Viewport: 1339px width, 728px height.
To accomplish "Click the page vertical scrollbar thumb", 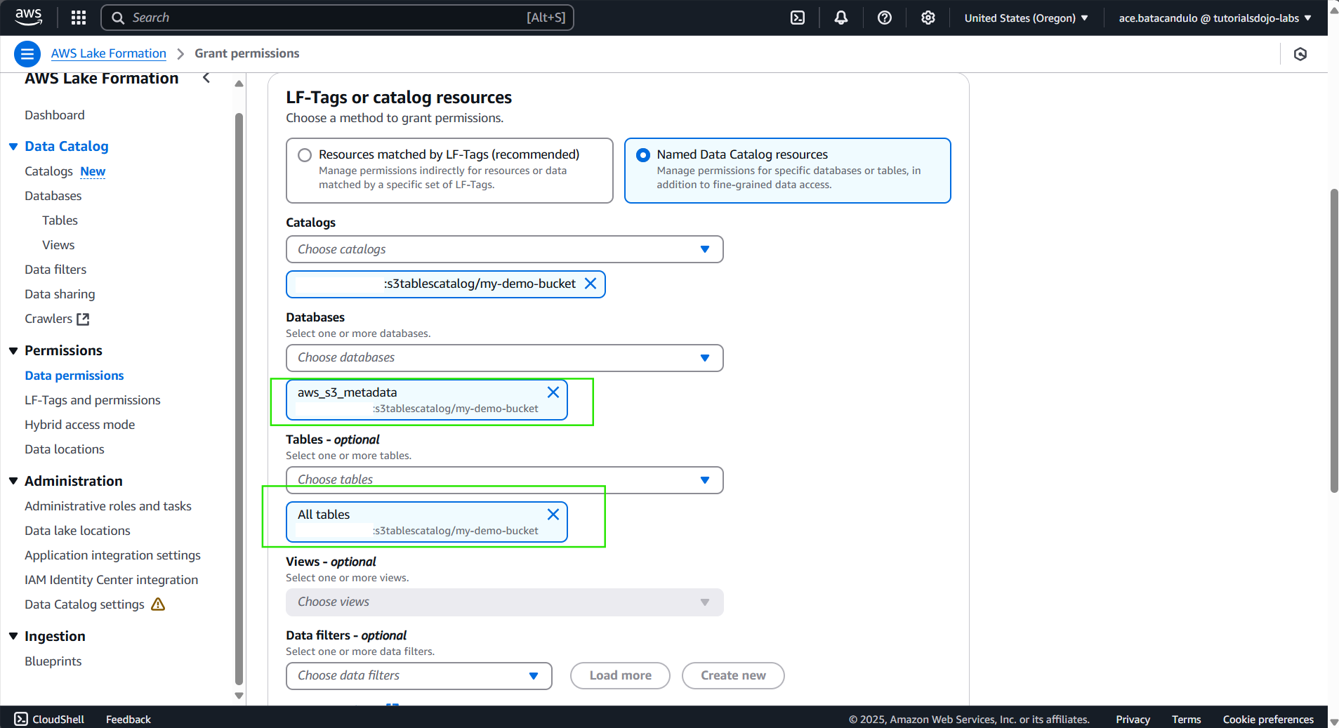I will click(1334, 340).
